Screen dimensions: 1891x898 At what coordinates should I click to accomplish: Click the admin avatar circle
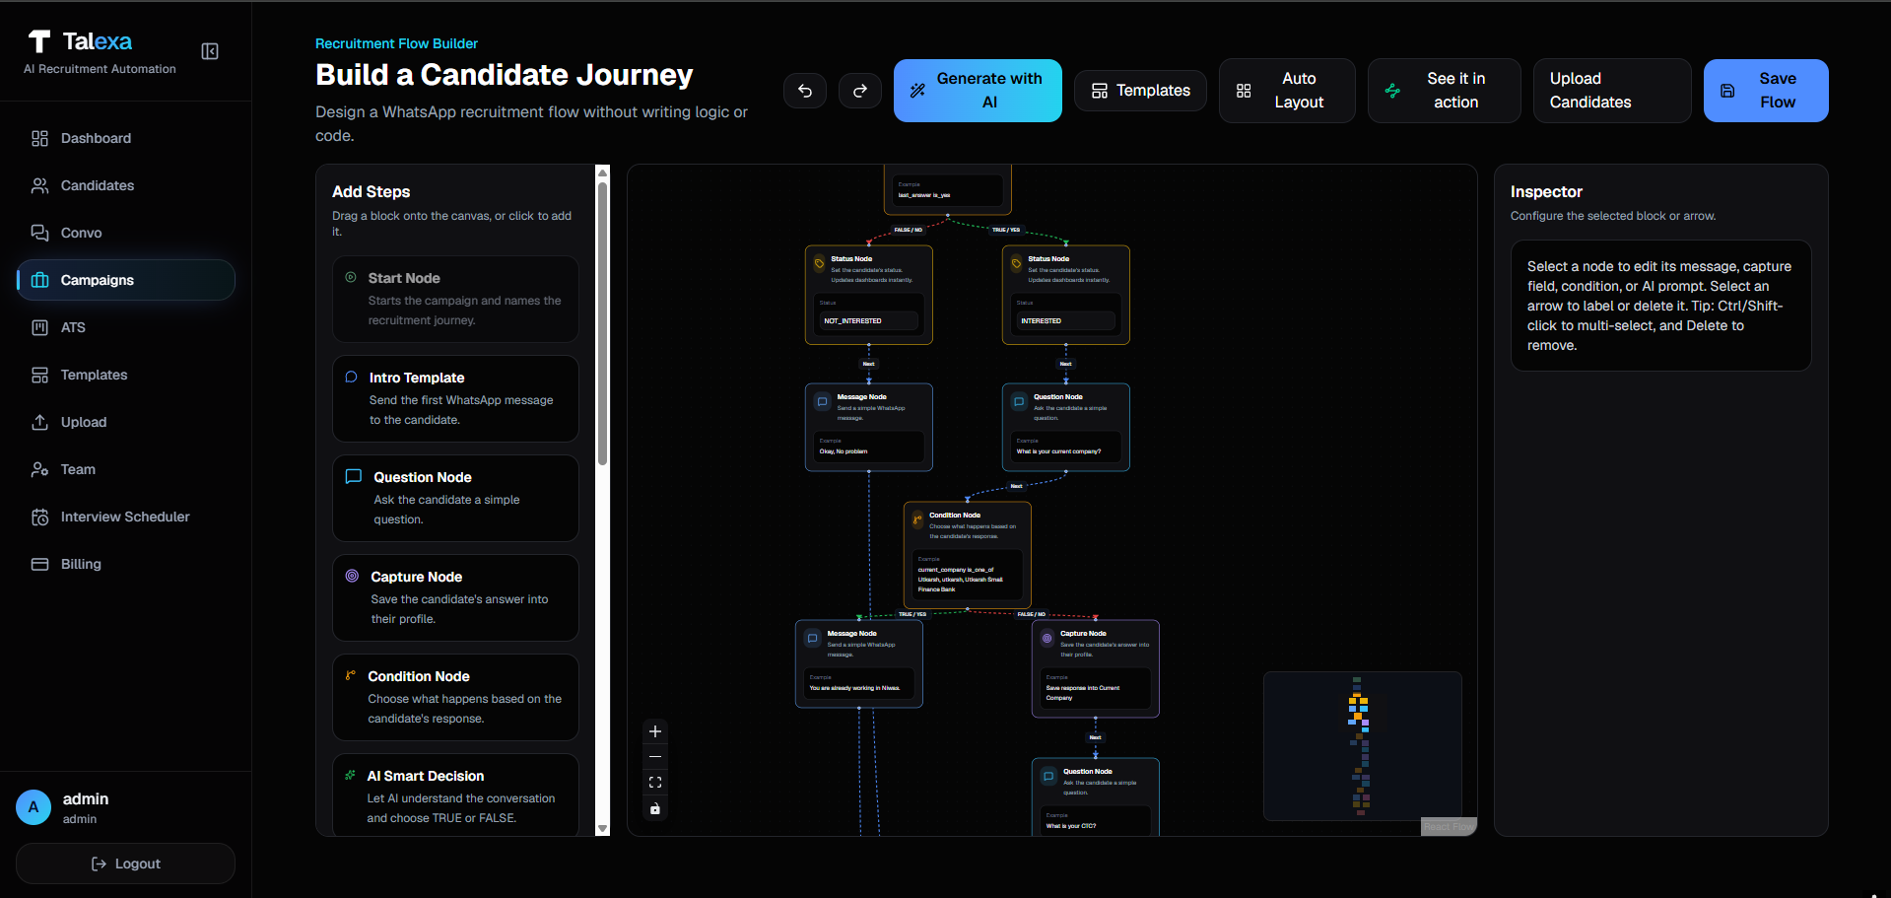coord(34,807)
